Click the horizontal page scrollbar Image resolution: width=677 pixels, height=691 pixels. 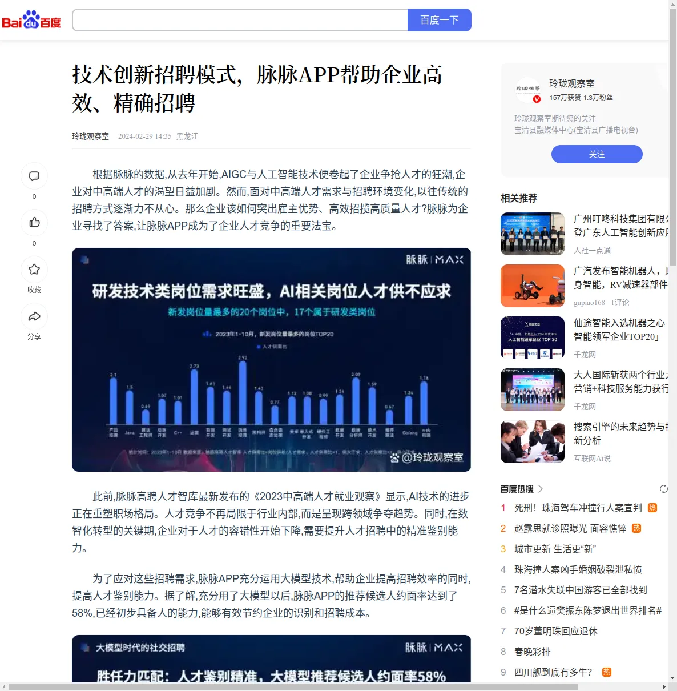click(292, 686)
